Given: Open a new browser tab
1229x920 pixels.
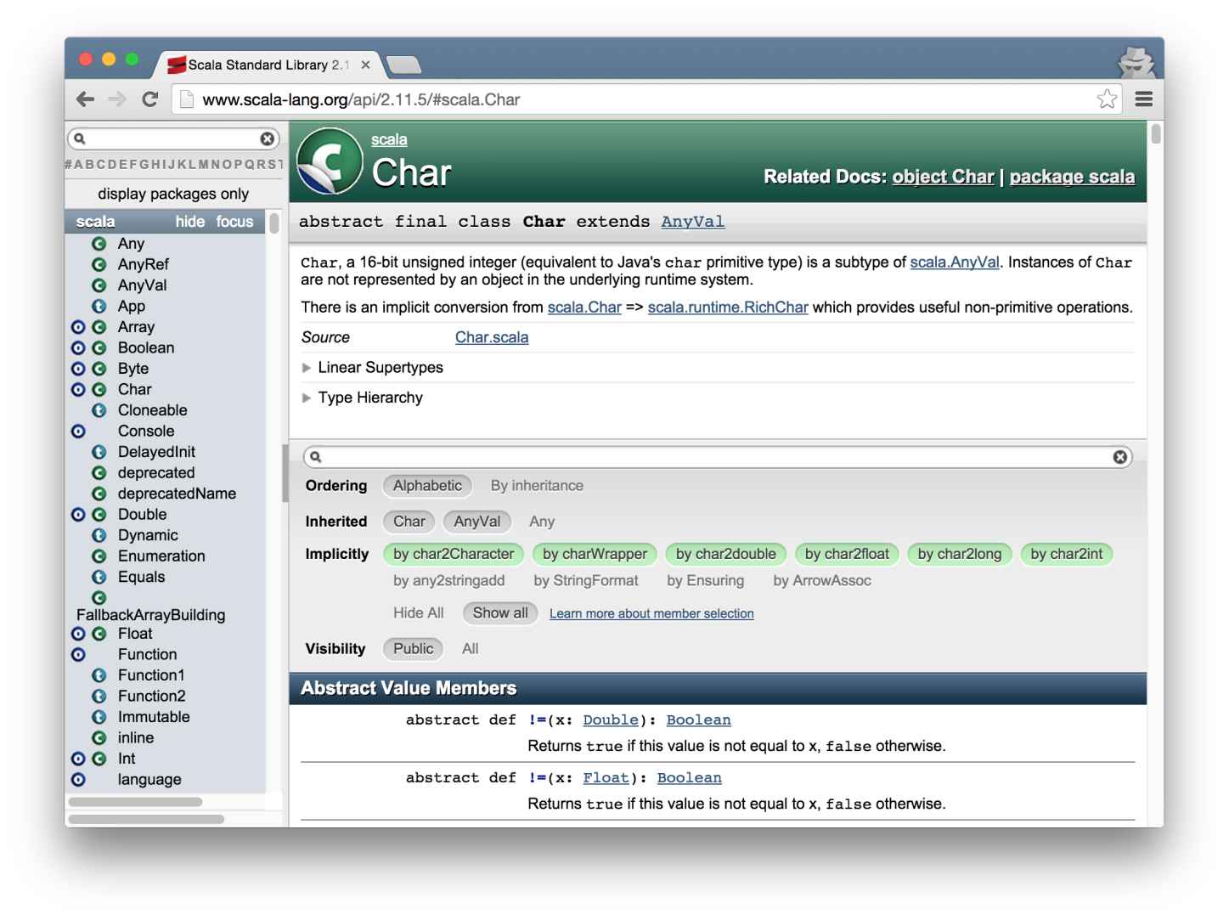Looking at the screenshot, I should tap(403, 65).
